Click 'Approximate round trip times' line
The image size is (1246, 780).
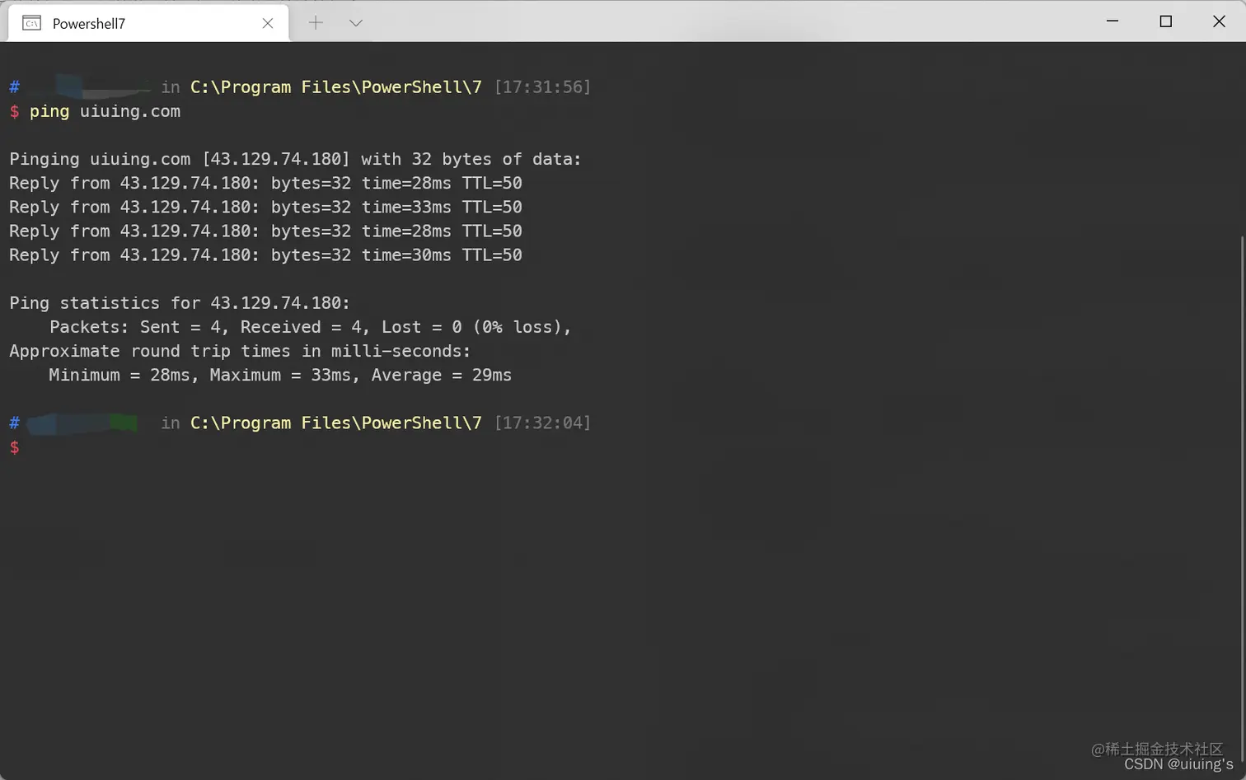(x=240, y=351)
